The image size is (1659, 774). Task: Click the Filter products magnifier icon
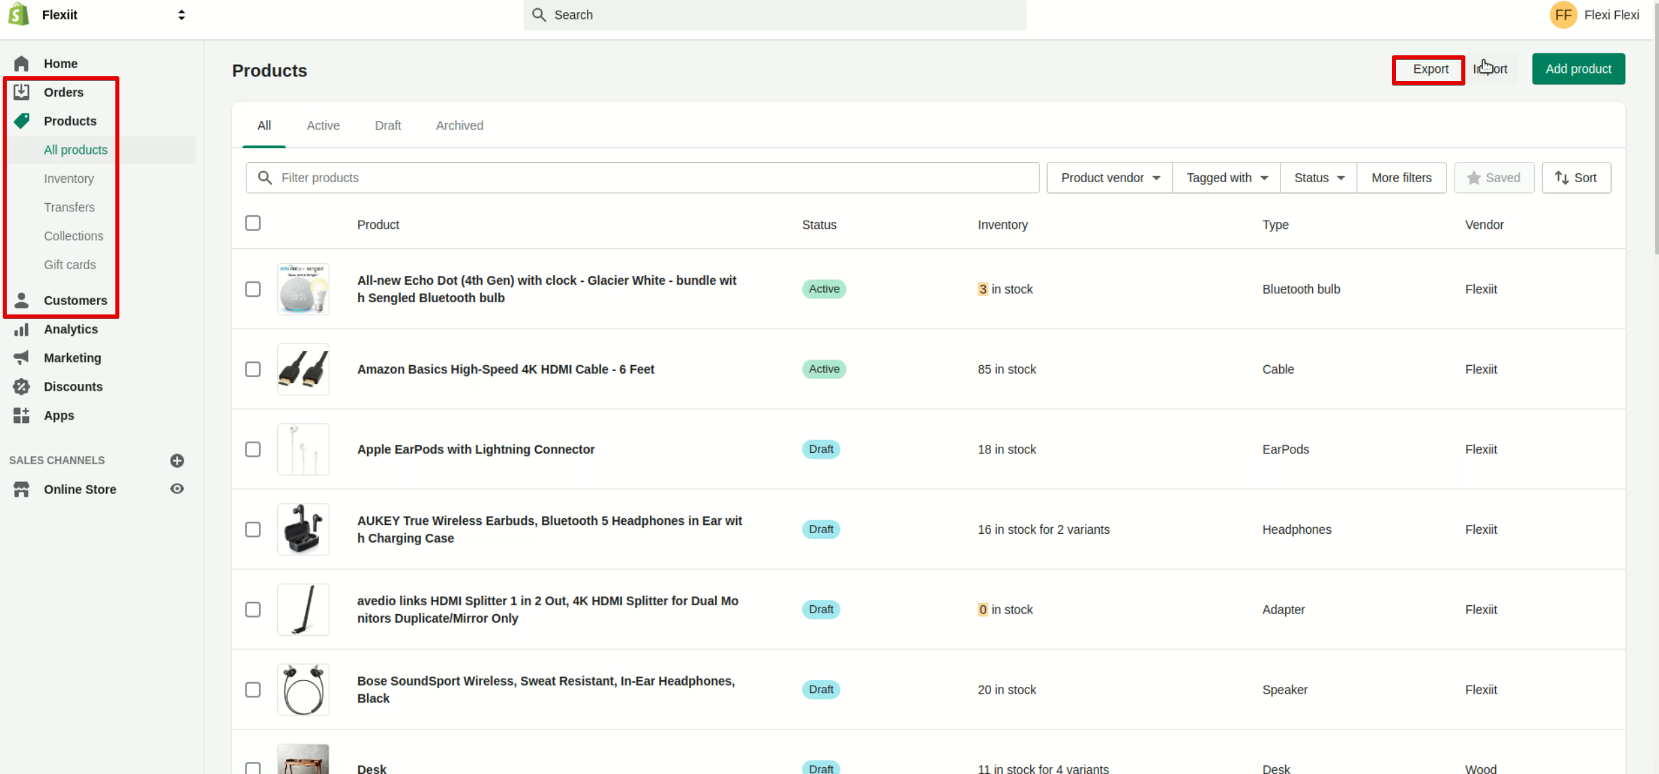[265, 177]
